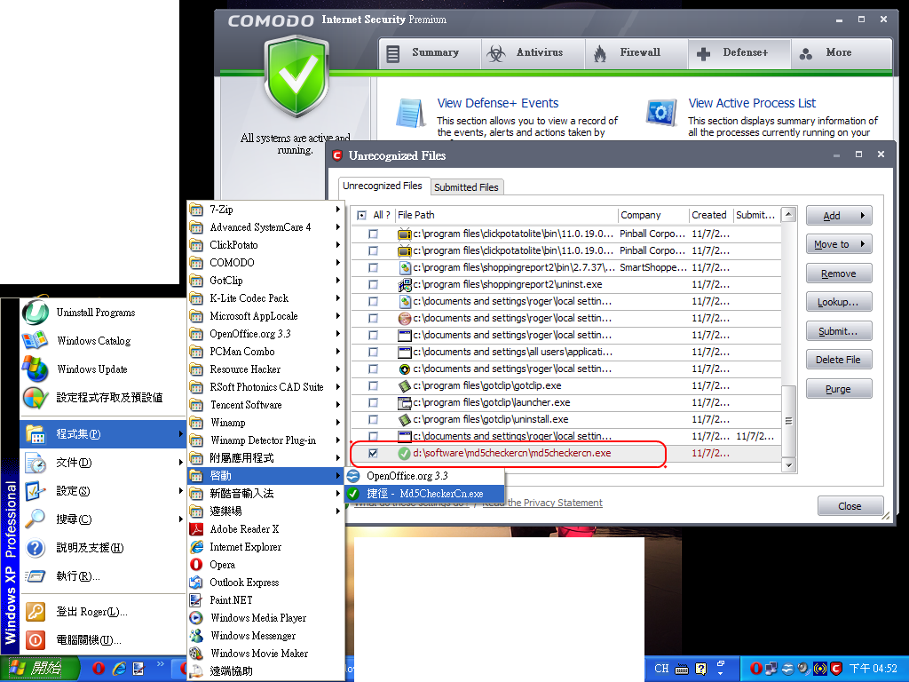
Task: Click the OpenOffice.org 3.3 startup icon
Action: click(x=353, y=476)
